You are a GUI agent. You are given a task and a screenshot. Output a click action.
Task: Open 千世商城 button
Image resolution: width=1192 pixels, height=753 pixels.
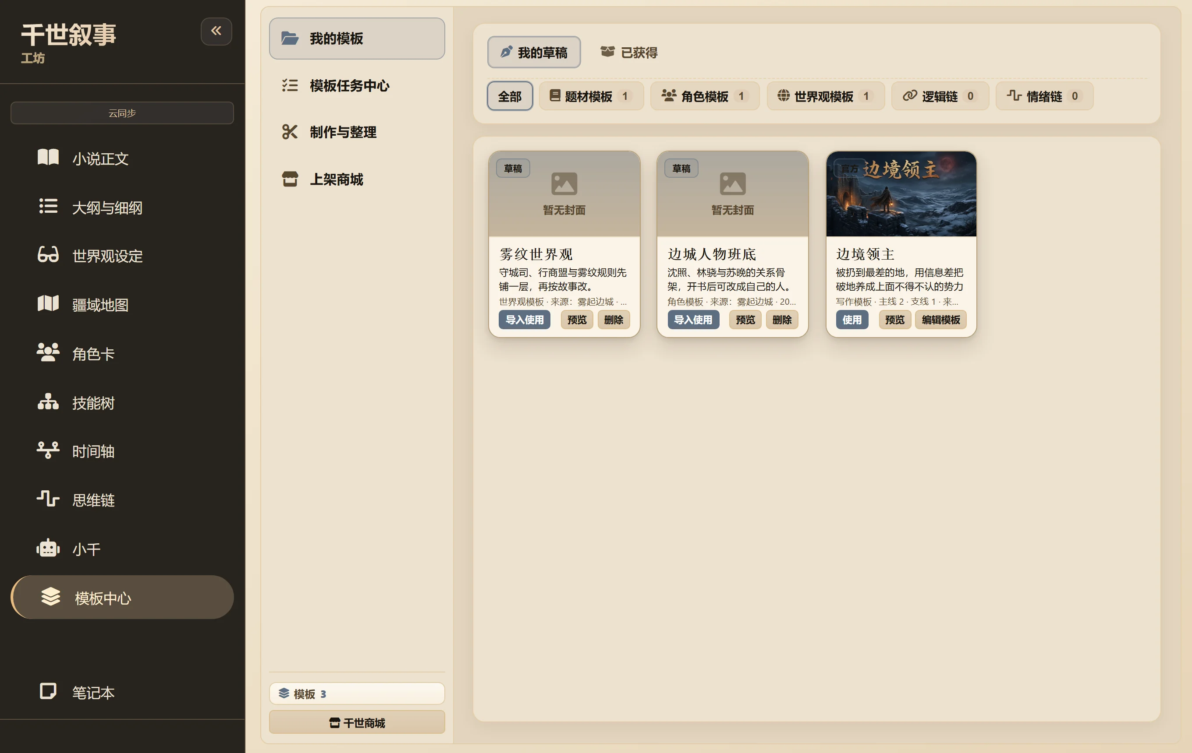click(357, 722)
